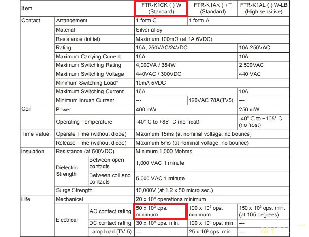This screenshot has height=237, width=309.
Task: Click the '120VAC 78A(TV5)' value
Action: coord(213,100)
